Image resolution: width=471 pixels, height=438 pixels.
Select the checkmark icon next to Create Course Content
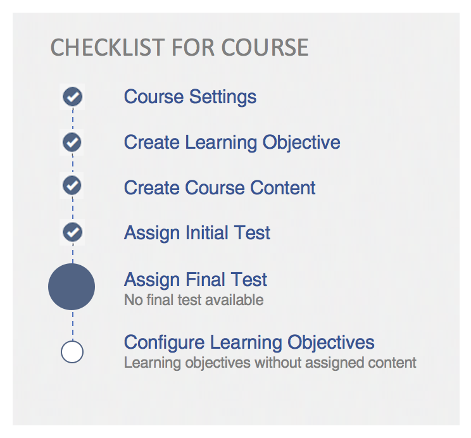click(73, 186)
